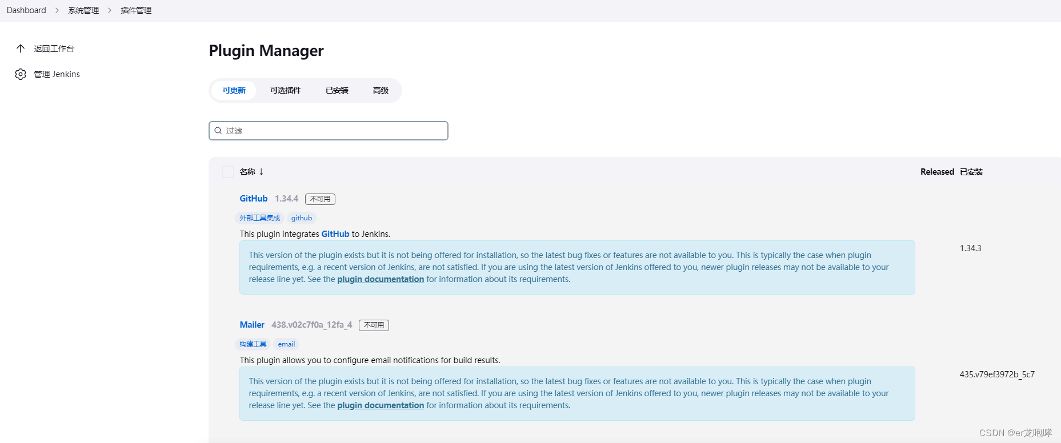Open the Mailer plugin title link
The height and width of the screenshot is (443, 1061).
coord(252,325)
